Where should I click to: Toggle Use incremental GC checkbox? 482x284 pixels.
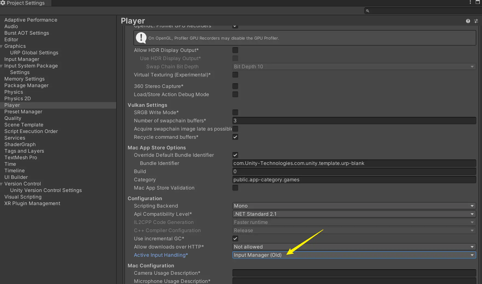click(235, 239)
